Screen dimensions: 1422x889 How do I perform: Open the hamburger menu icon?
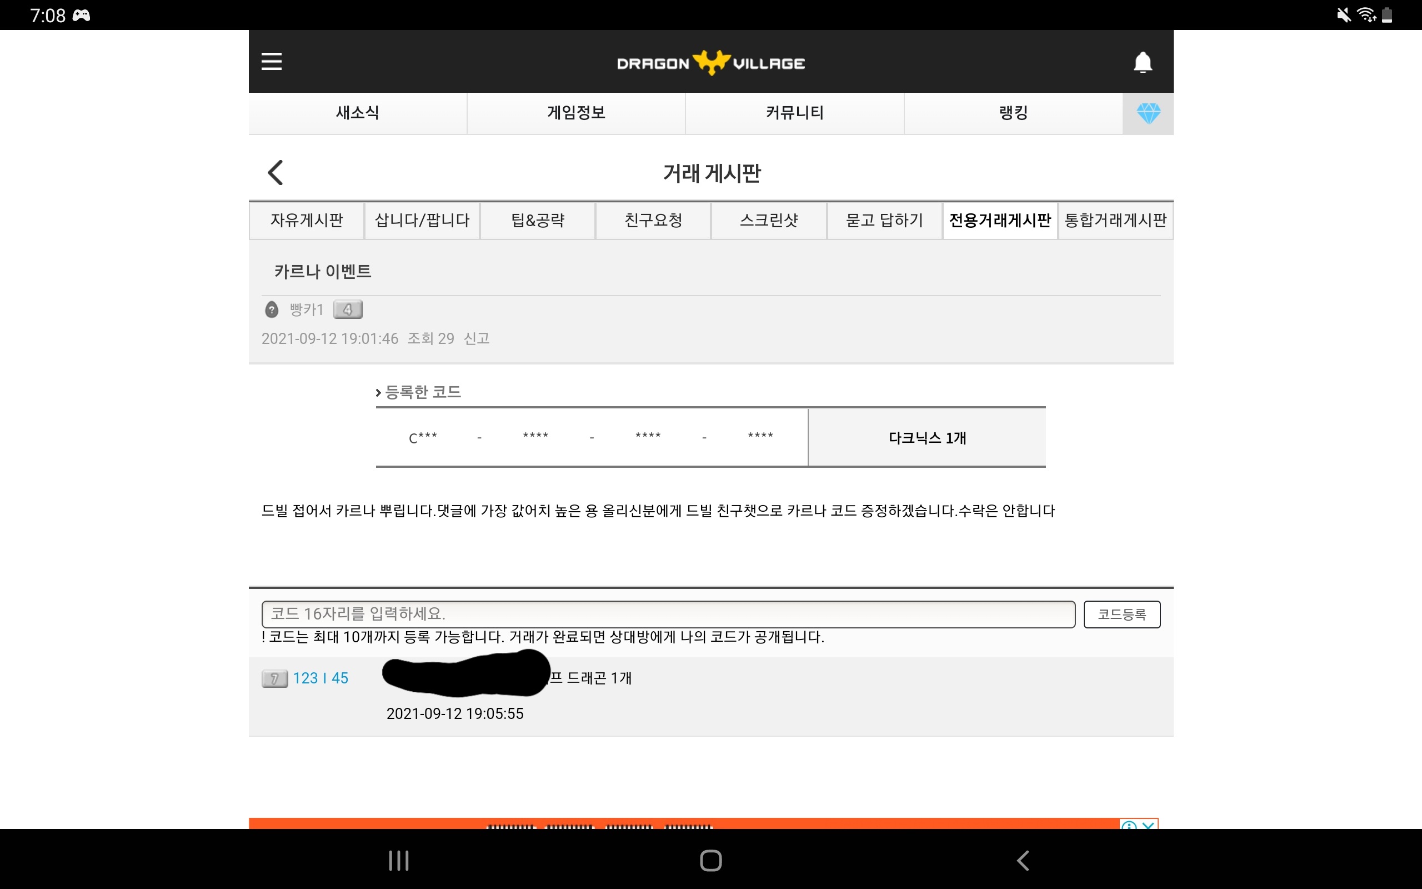[271, 61]
